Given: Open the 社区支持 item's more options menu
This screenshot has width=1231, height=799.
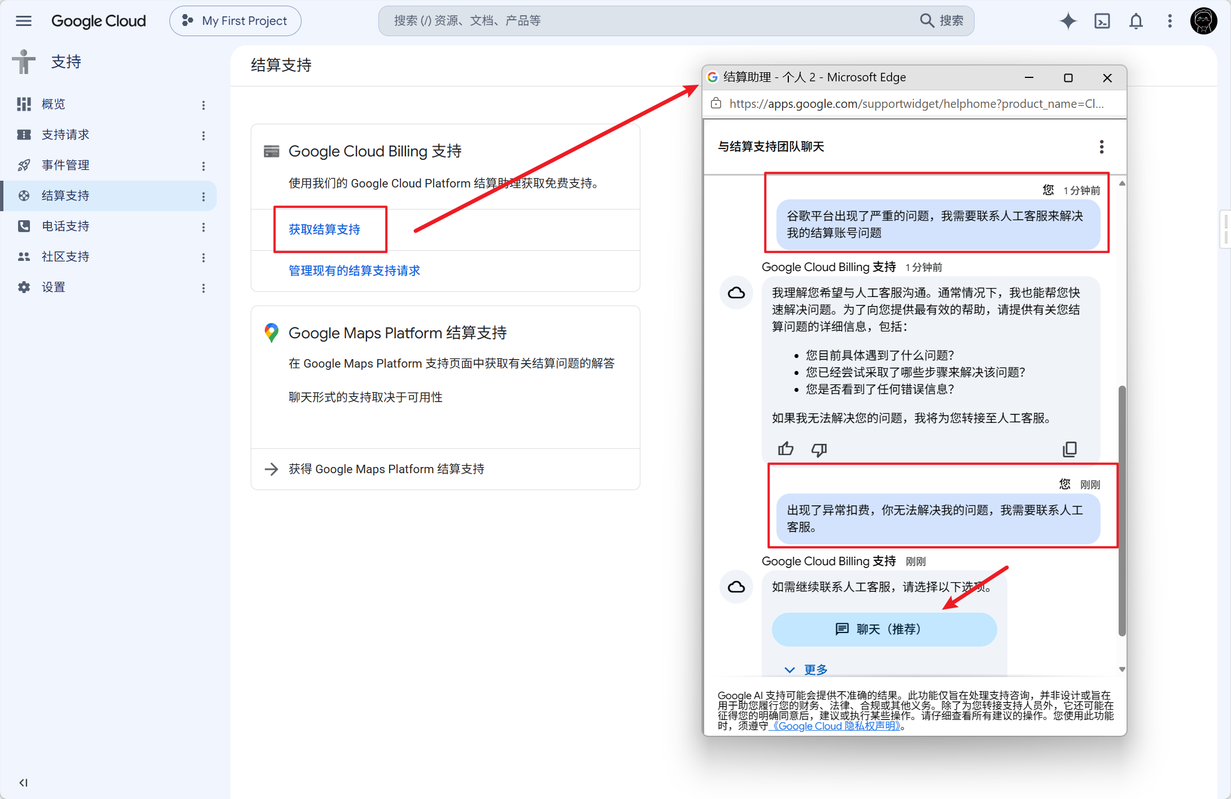Looking at the screenshot, I should (x=203, y=257).
